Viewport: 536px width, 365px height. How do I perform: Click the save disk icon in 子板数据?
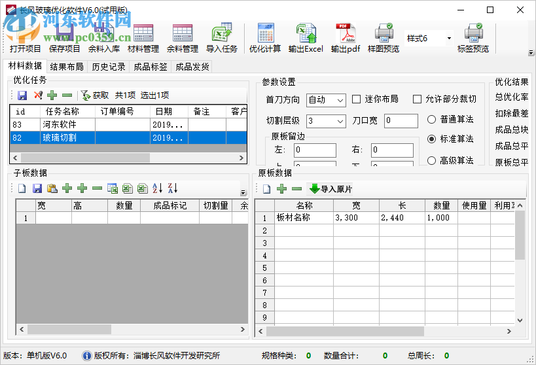pyautogui.click(x=37, y=188)
